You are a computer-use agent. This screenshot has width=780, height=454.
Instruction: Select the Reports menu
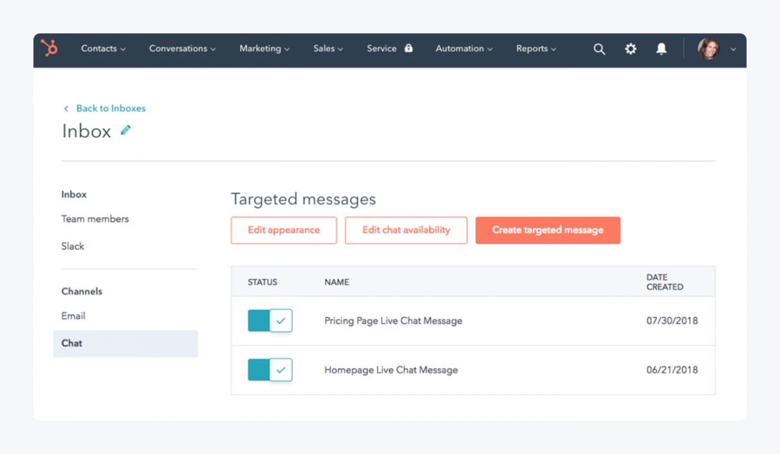click(x=535, y=48)
